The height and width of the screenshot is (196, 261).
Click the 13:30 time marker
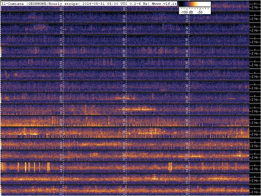124,180
